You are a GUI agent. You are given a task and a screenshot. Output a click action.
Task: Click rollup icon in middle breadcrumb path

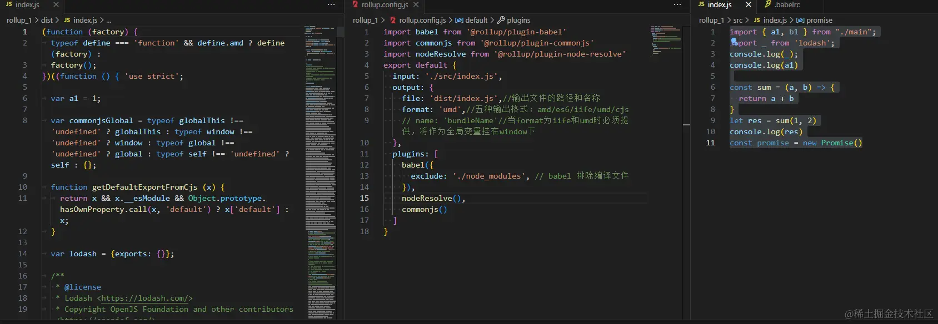coord(393,20)
